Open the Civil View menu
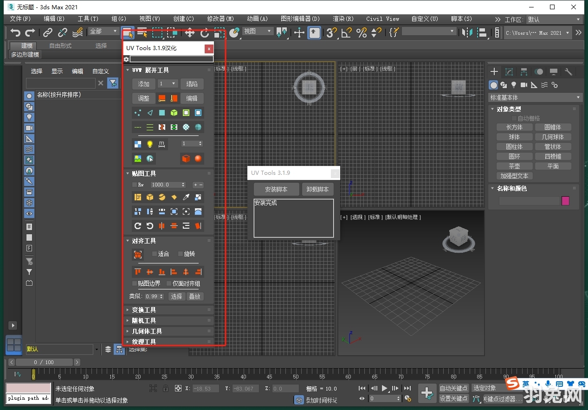This screenshot has height=410, width=588. pyautogui.click(x=382, y=19)
